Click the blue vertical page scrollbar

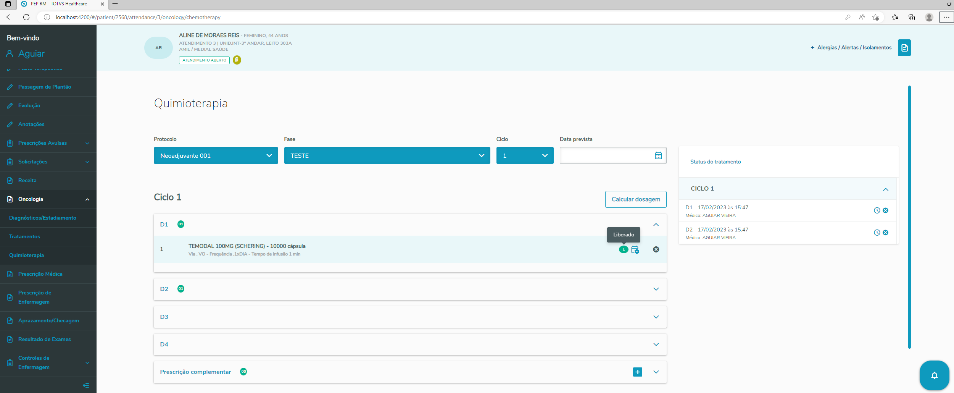point(909,217)
